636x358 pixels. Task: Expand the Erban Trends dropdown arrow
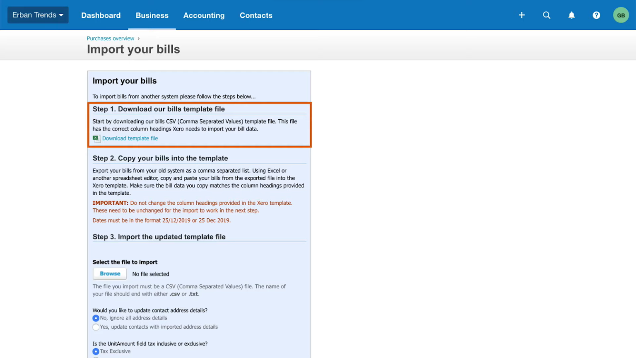61,15
